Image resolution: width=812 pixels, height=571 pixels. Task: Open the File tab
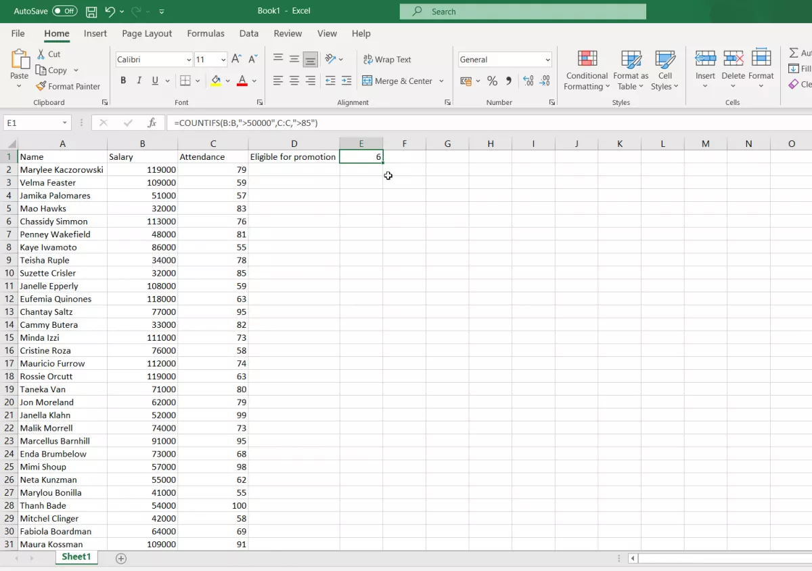pos(18,33)
